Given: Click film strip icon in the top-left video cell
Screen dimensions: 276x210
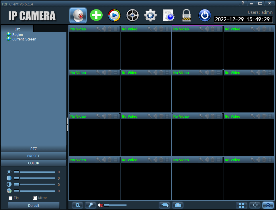Looking at the screenshot, I should click(x=116, y=29).
